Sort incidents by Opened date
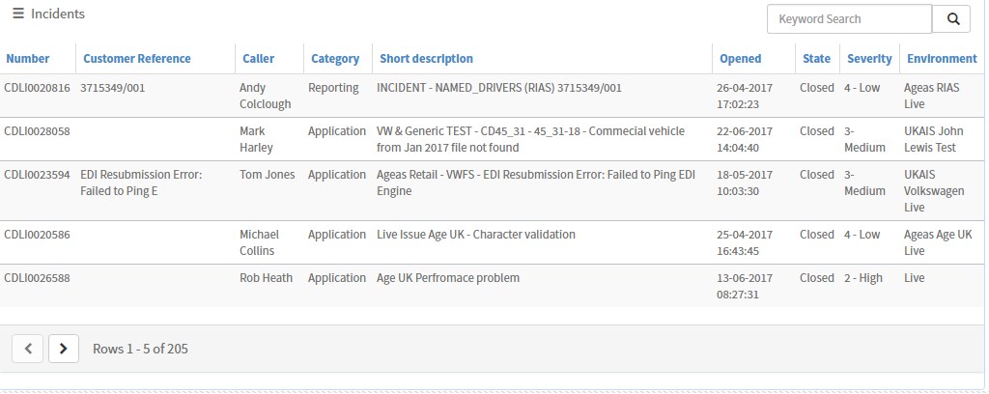This screenshot has width=989, height=394. point(740,59)
